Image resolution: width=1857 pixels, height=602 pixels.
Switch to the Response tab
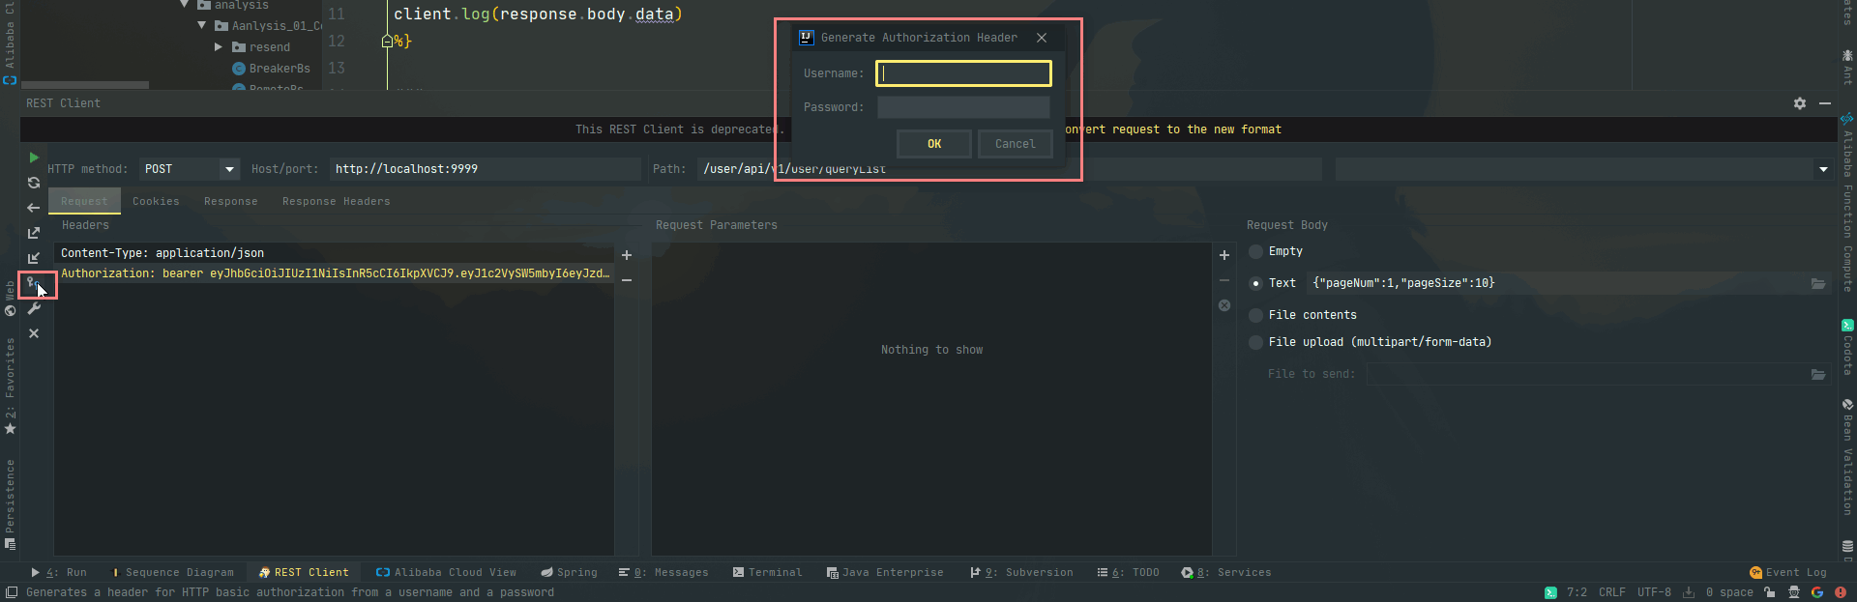230,201
